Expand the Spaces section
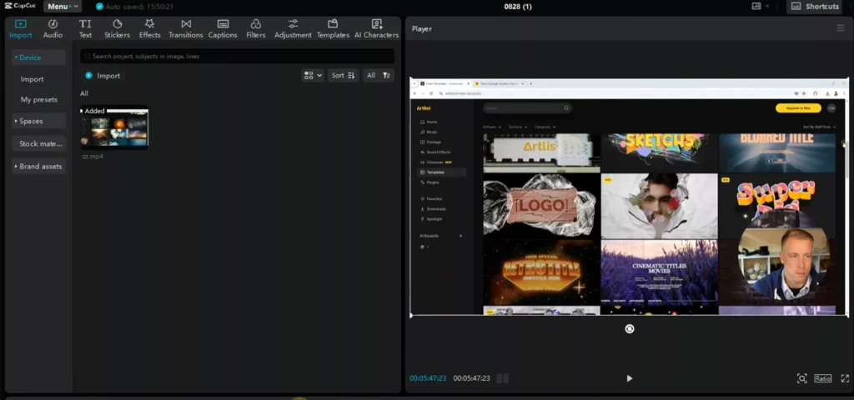 (x=38, y=121)
